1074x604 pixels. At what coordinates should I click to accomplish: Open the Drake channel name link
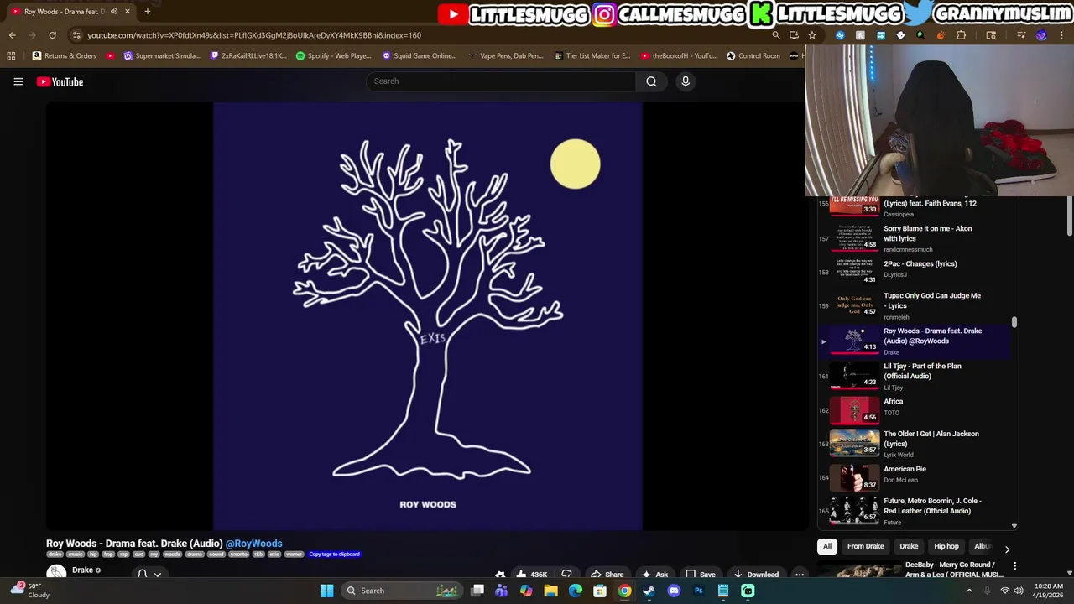pyautogui.click(x=82, y=570)
